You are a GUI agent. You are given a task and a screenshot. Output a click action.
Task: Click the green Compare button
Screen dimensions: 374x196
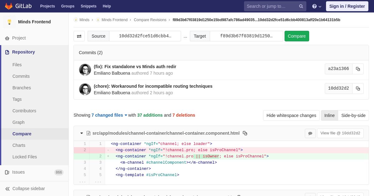(x=297, y=36)
